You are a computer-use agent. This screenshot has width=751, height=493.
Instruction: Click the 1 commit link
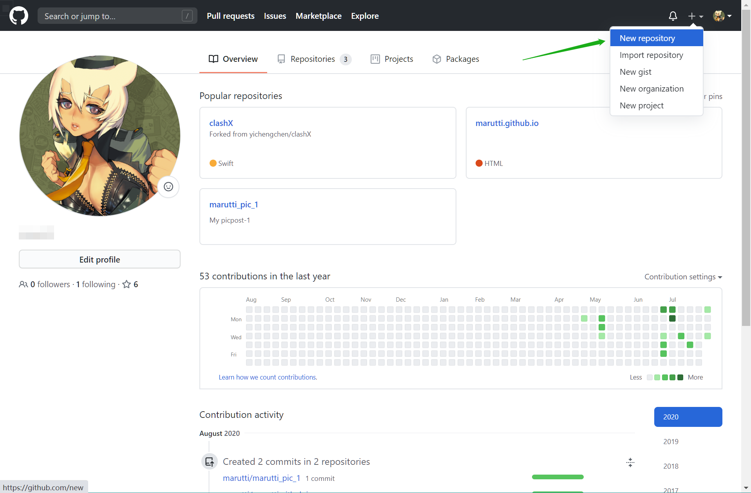(x=320, y=479)
